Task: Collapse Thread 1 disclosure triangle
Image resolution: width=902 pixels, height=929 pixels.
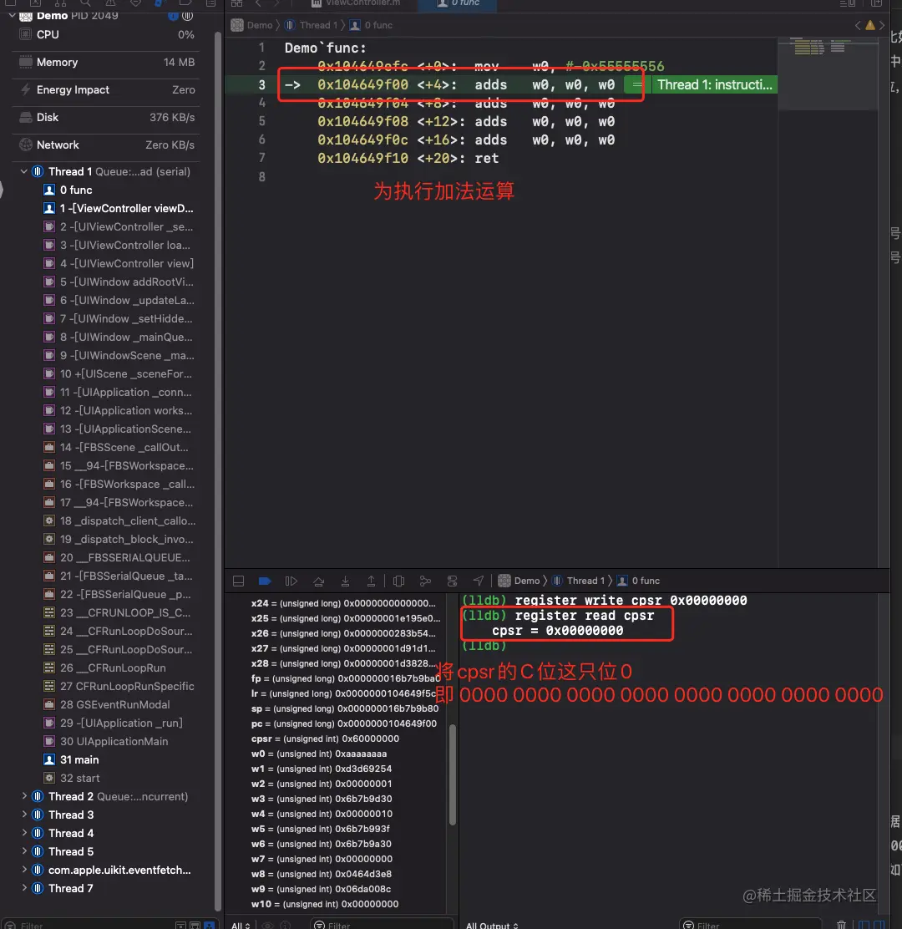Action: tap(23, 171)
